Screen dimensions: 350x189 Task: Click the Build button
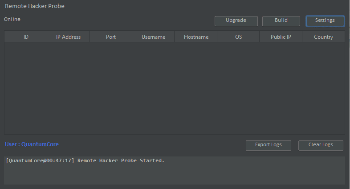[281, 21]
